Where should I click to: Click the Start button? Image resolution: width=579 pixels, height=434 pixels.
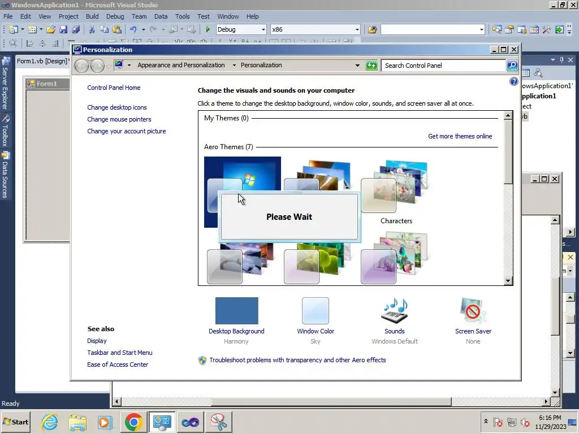15,422
